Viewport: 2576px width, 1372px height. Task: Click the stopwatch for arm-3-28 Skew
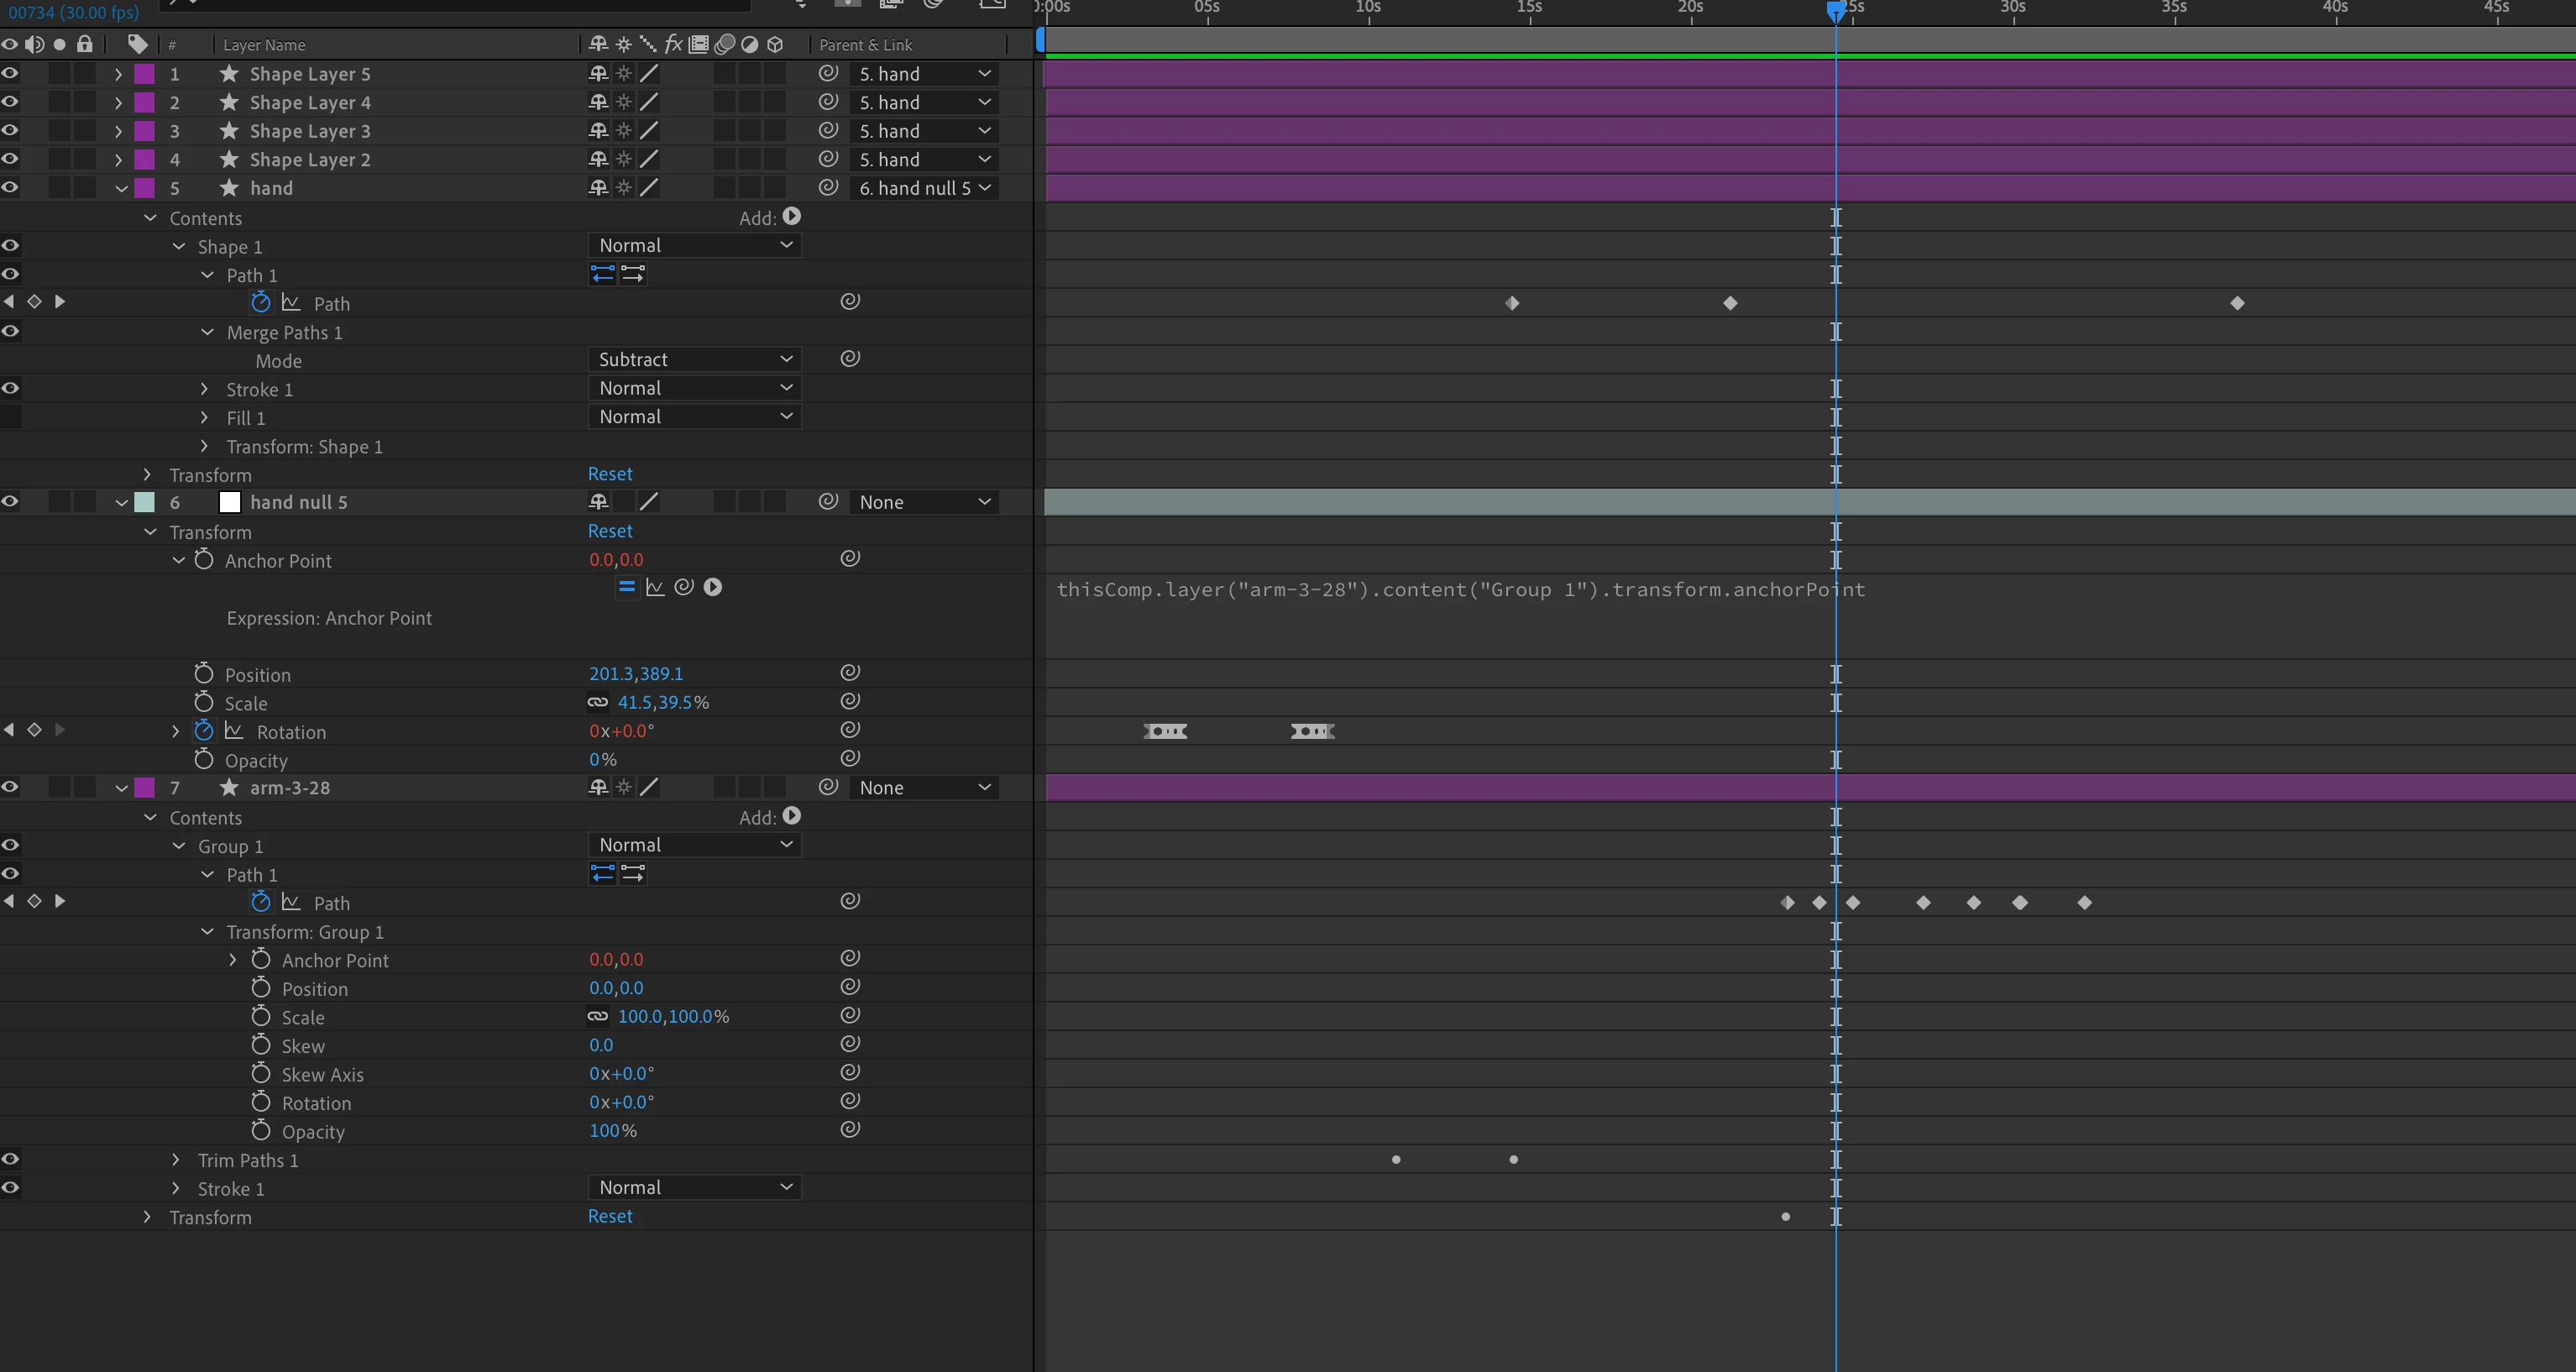(x=261, y=1045)
